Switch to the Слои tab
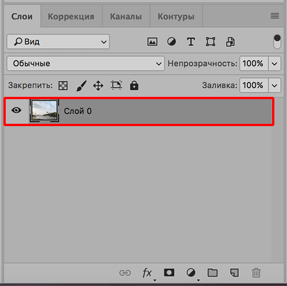 click(x=22, y=17)
